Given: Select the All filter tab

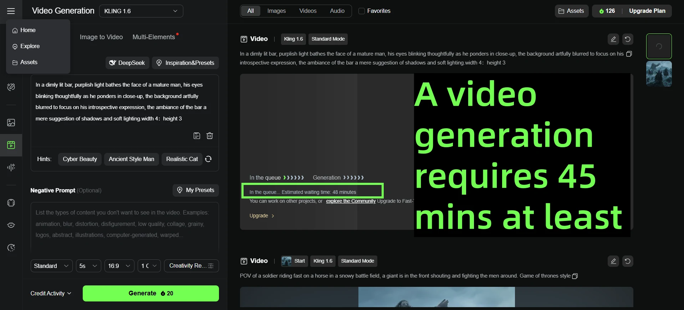Looking at the screenshot, I should click(x=251, y=11).
